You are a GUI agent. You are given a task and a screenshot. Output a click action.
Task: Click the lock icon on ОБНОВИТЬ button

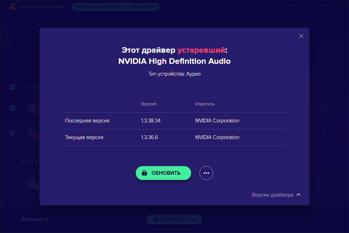click(144, 173)
